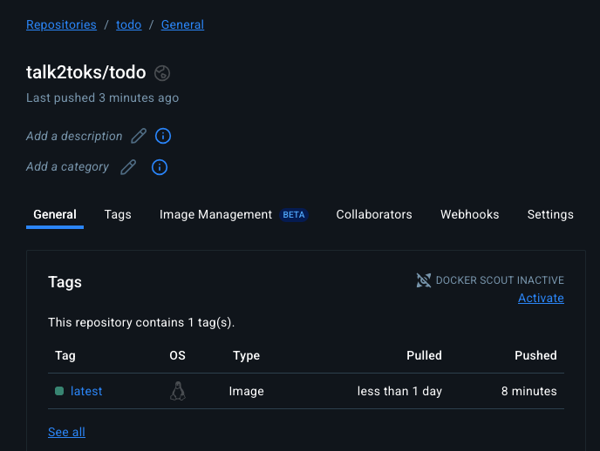This screenshot has height=451, width=600.
Task: Click the Last pushed 3 minutes ago text
Action: (x=103, y=98)
